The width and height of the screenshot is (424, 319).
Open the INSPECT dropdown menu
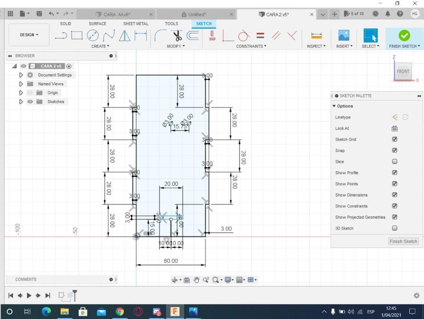(316, 46)
